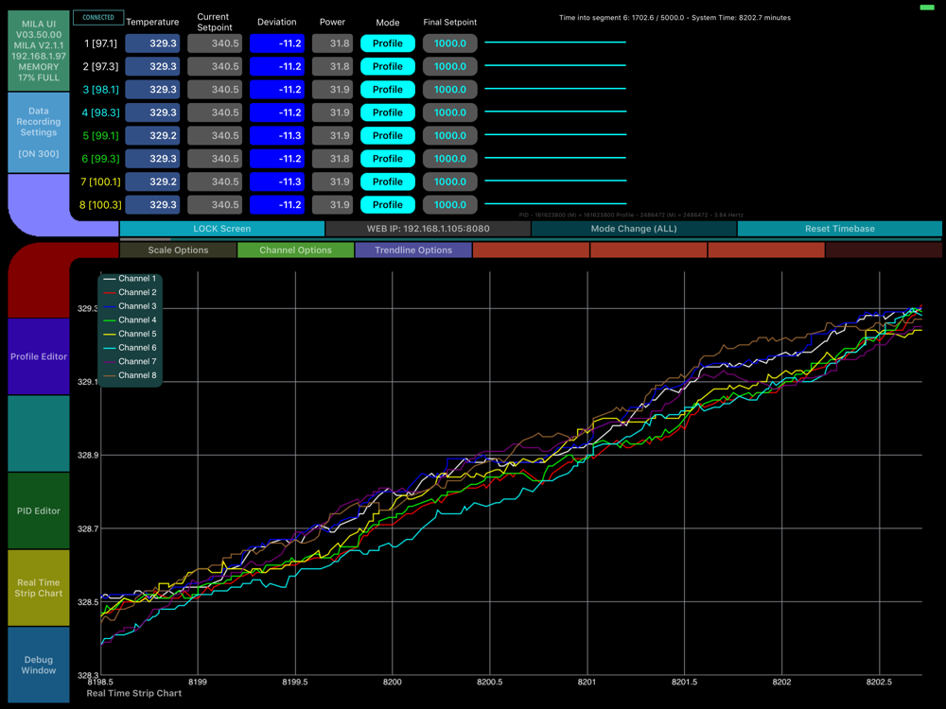Image resolution: width=946 pixels, height=709 pixels.
Task: Click Channel 8 legend entry
Action: click(130, 375)
